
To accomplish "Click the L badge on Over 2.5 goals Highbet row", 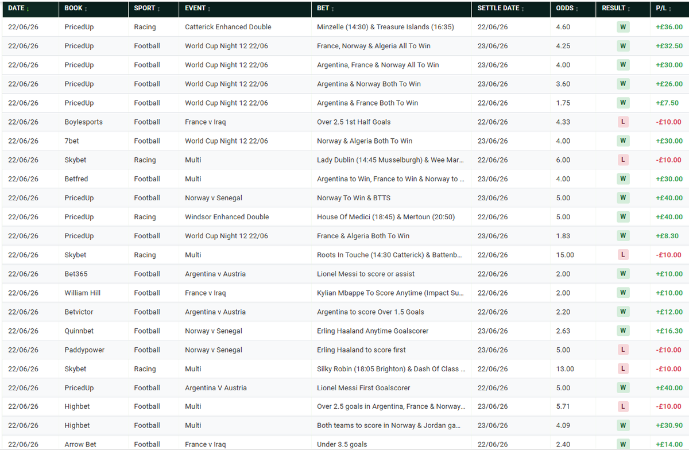I will tap(623, 406).
